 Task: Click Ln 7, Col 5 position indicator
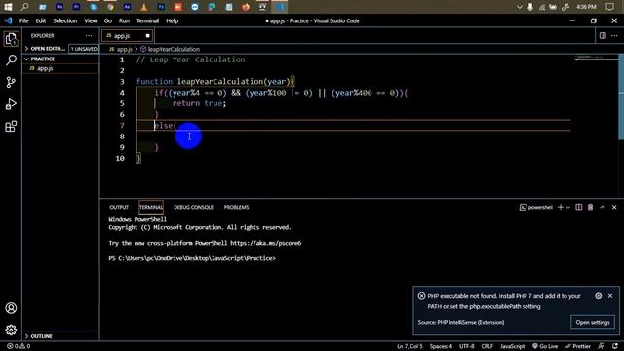[409, 346]
